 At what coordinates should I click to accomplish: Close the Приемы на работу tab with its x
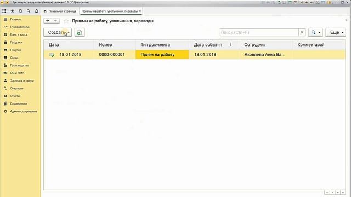[140, 11]
